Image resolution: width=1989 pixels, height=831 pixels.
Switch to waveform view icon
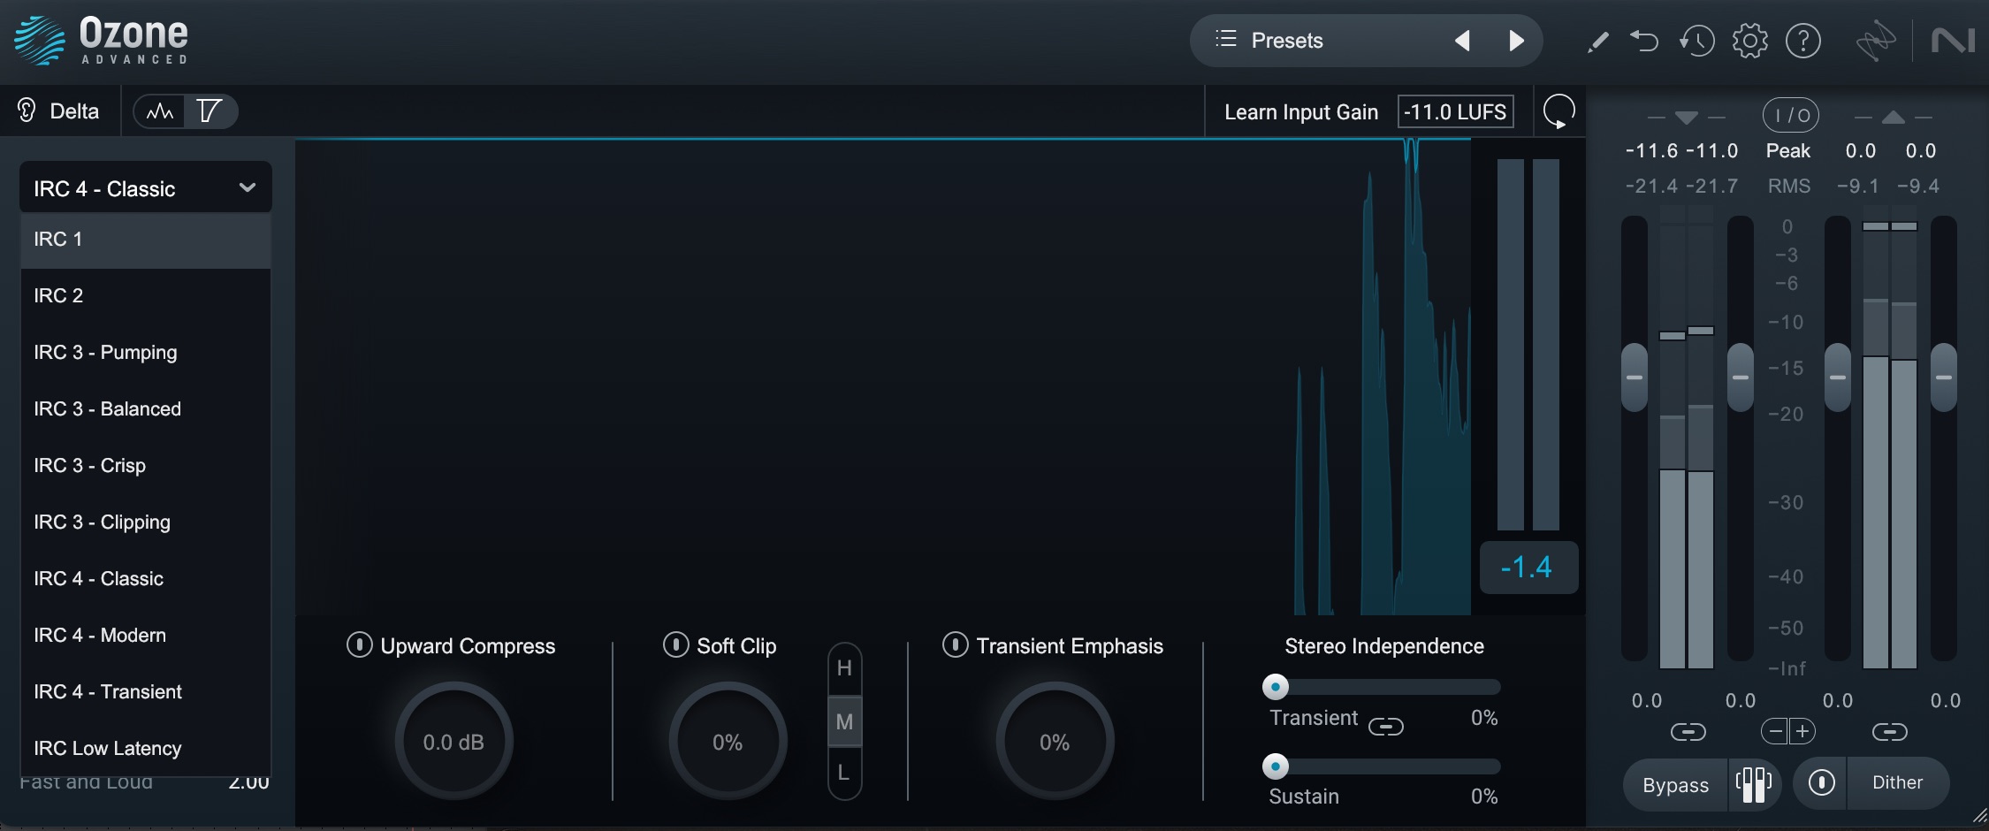pos(160,111)
